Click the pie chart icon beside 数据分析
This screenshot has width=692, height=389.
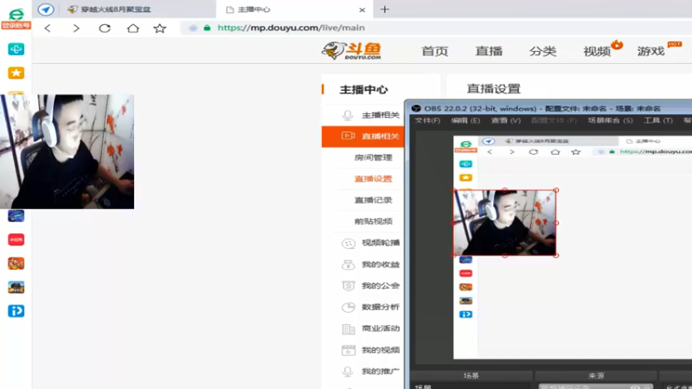[x=349, y=307]
